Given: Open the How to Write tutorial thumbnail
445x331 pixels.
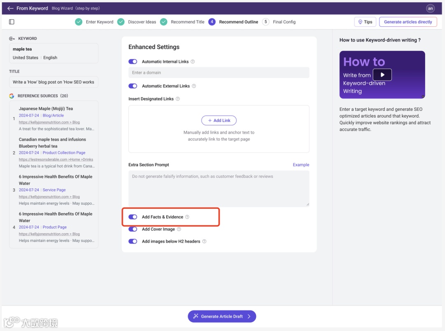Looking at the screenshot, I should pyautogui.click(x=382, y=75).
